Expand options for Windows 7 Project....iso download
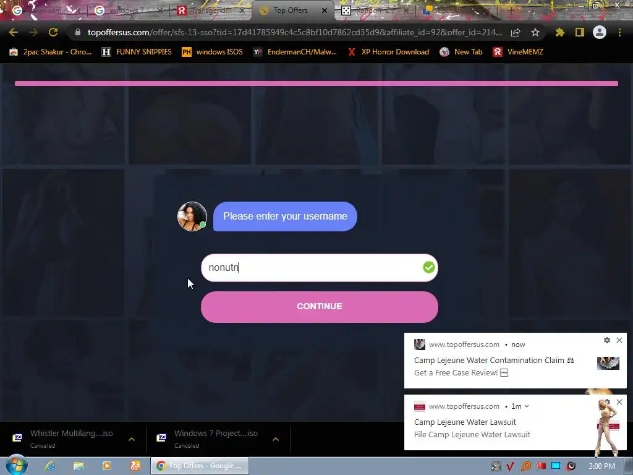This screenshot has width=633, height=475. (x=276, y=439)
